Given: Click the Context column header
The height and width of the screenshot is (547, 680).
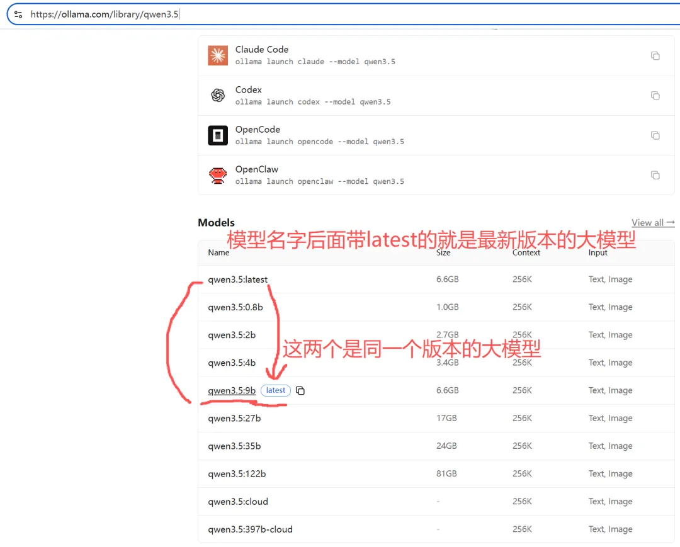Looking at the screenshot, I should (526, 252).
